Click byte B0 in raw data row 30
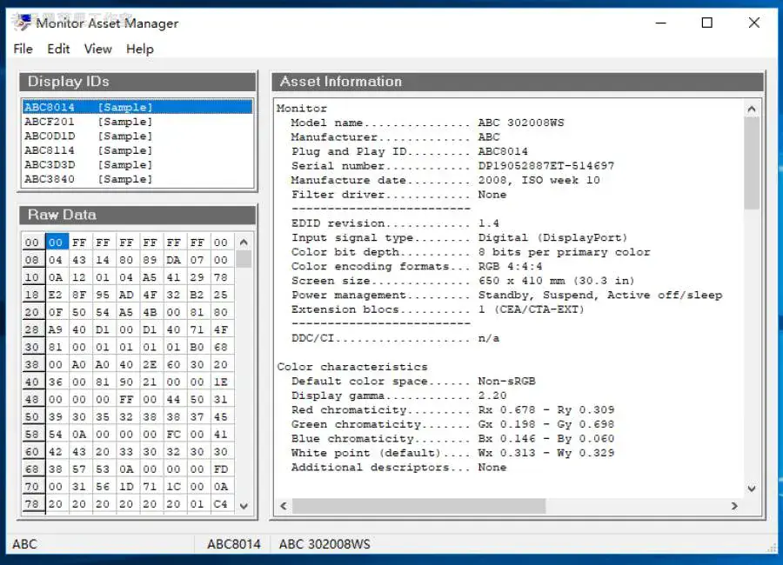Screen dimensions: 783x565 [197, 347]
